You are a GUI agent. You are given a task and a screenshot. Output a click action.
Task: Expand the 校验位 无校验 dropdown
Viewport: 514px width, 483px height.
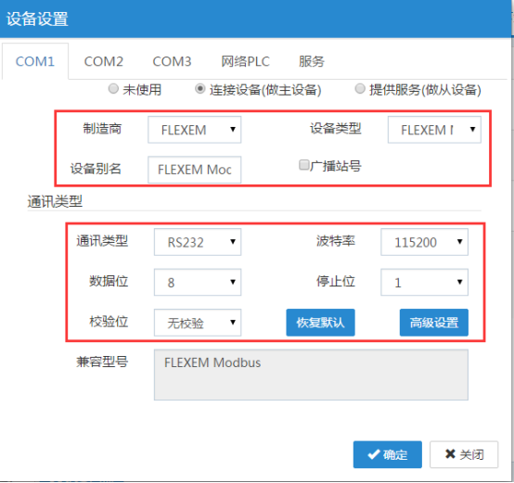click(198, 323)
